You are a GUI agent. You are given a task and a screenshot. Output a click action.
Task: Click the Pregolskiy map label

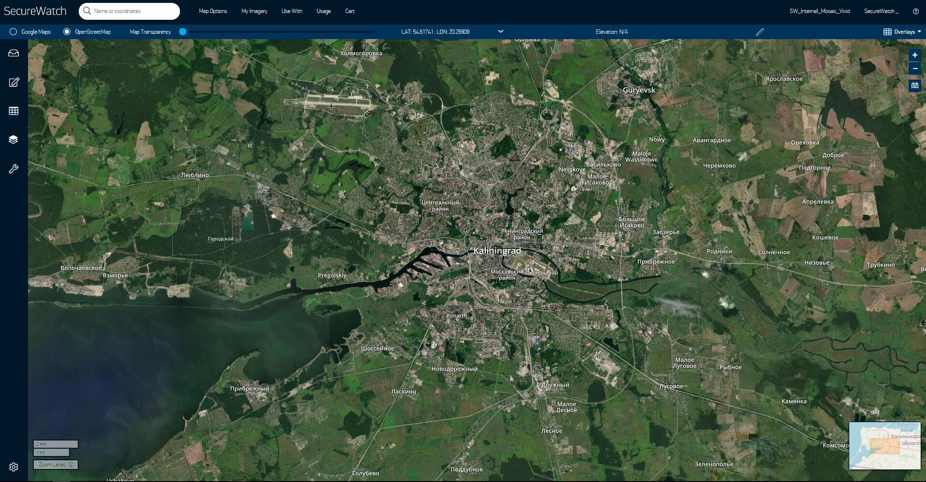point(332,275)
